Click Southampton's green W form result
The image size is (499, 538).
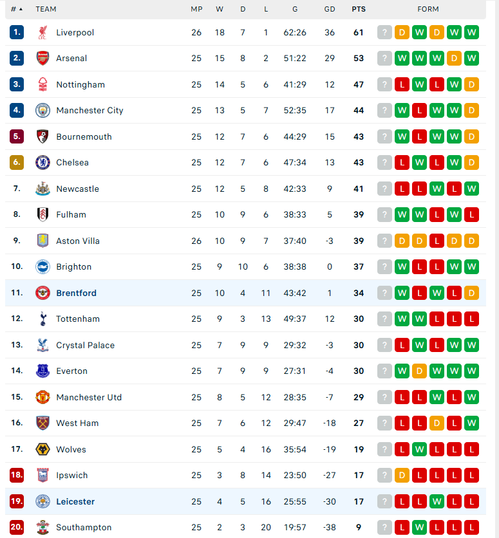419,527
